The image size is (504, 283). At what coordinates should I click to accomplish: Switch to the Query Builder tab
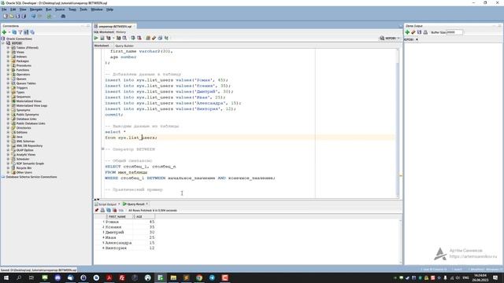tap(124, 46)
